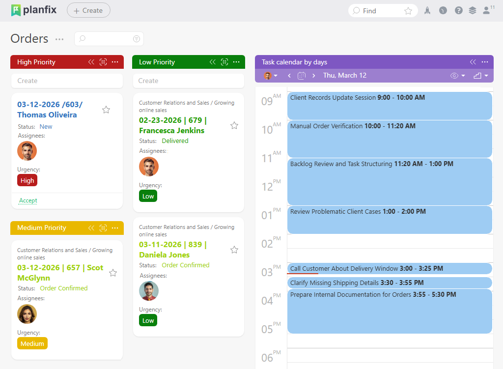Click the rocket launch icon in the header
The width and height of the screenshot is (503, 369).
(x=427, y=10)
